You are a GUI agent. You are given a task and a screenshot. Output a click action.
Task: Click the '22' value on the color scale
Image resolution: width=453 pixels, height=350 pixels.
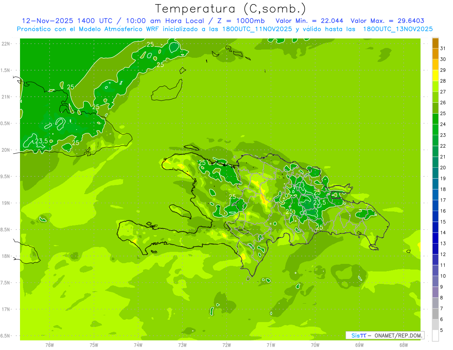(x=443, y=146)
